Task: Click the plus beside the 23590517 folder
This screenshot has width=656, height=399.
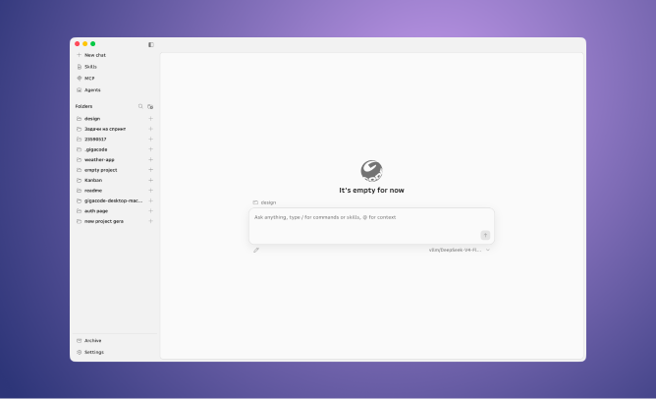Action: 150,139
